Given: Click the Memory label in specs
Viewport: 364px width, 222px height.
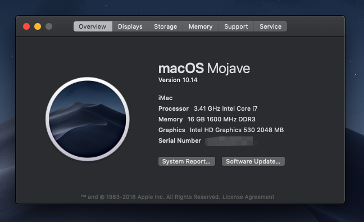Looking at the screenshot, I should [170, 119].
